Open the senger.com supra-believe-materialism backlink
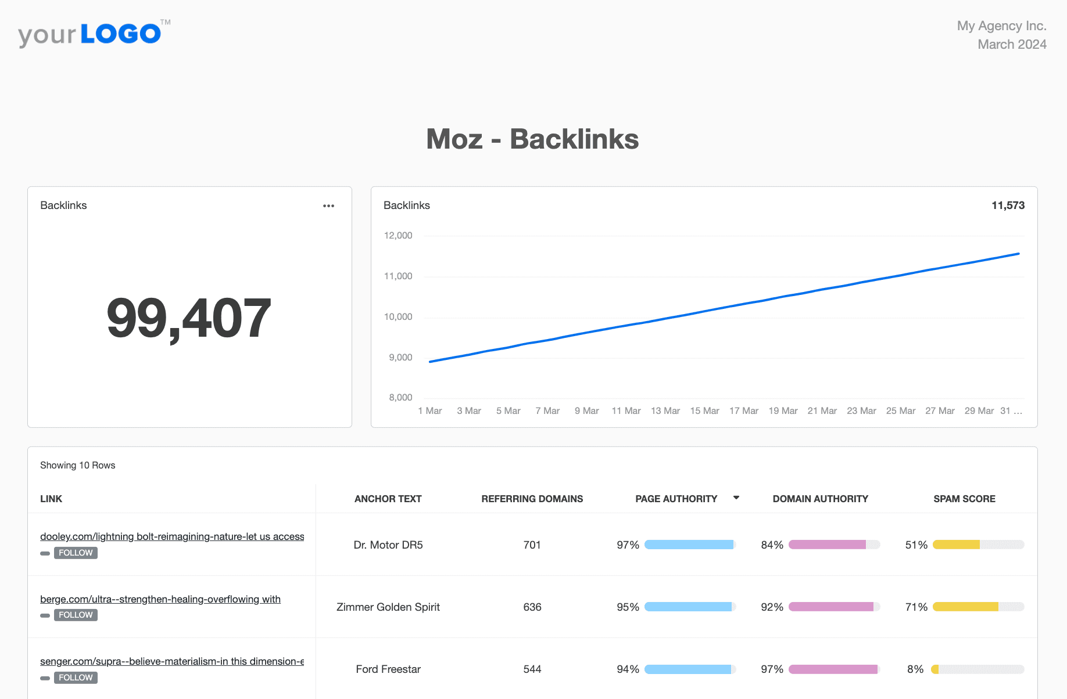The width and height of the screenshot is (1067, 699). (172, 661)
